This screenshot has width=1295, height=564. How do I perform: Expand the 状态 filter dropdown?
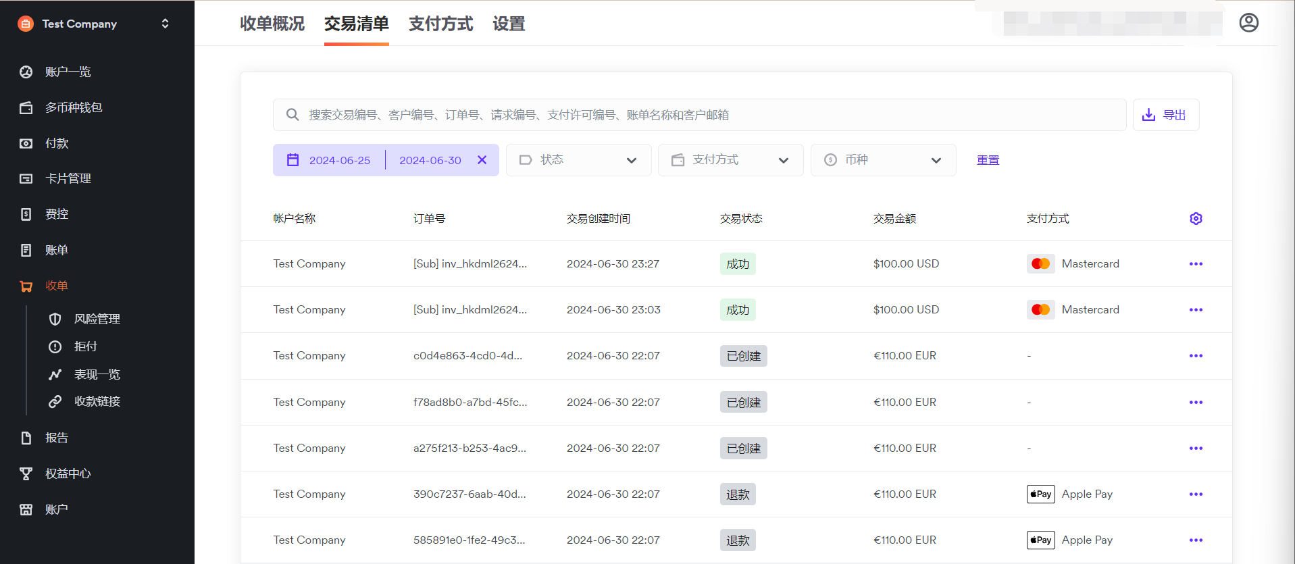(578, 160)
